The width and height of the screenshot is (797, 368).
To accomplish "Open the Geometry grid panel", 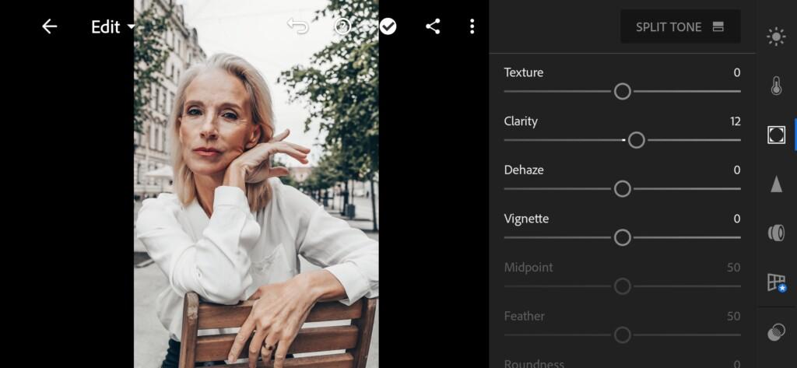I will (x=776, y=282).
